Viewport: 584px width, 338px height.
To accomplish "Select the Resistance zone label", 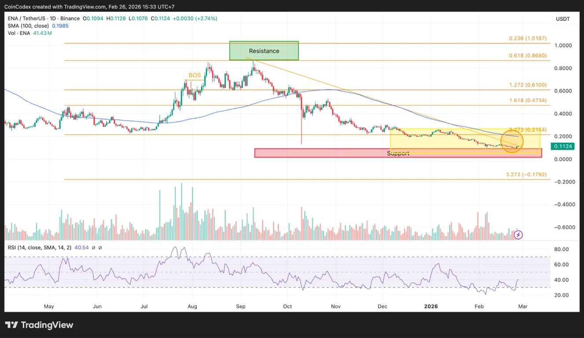I will 264,51.
